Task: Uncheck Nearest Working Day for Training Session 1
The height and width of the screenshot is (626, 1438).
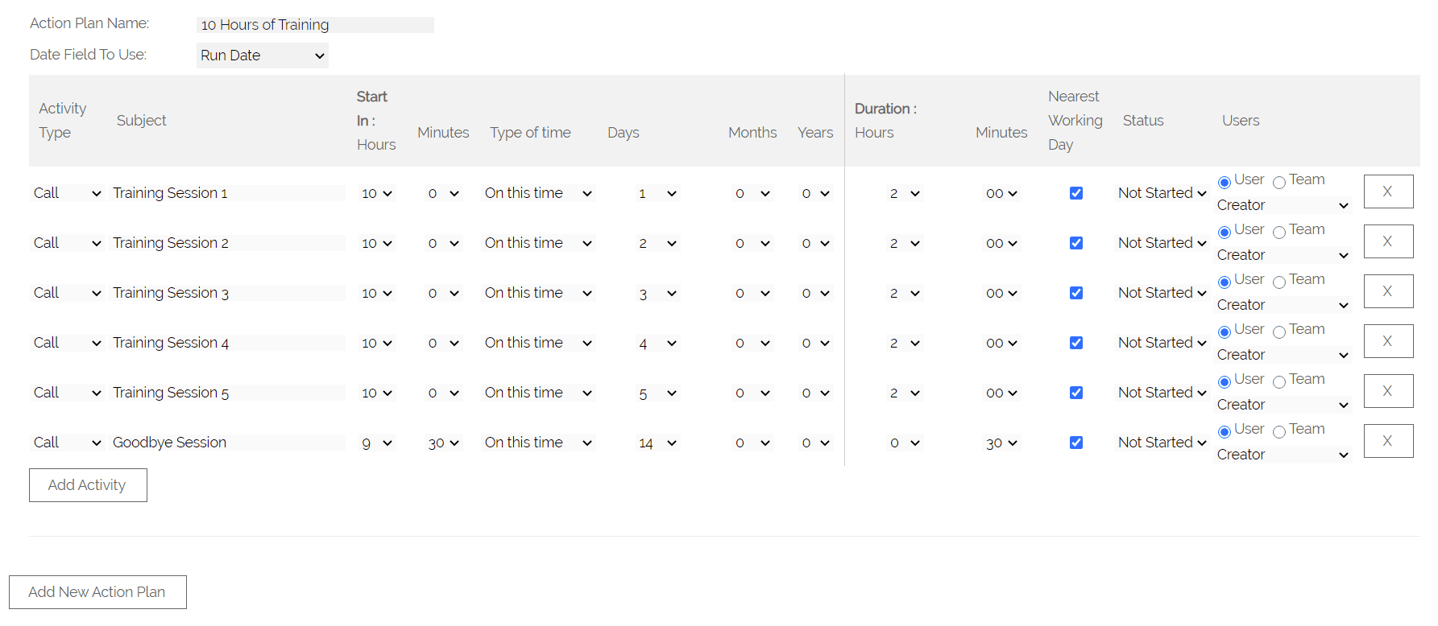Action: coord(1075,193)
